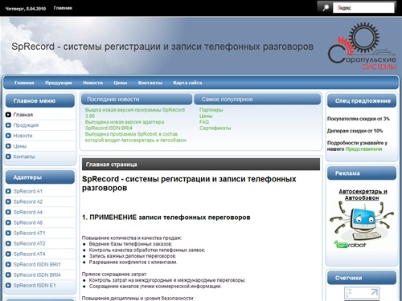Click the search magnifier icon
The width and height of the screenshot is (402, 301).
[x=325, y=8]
